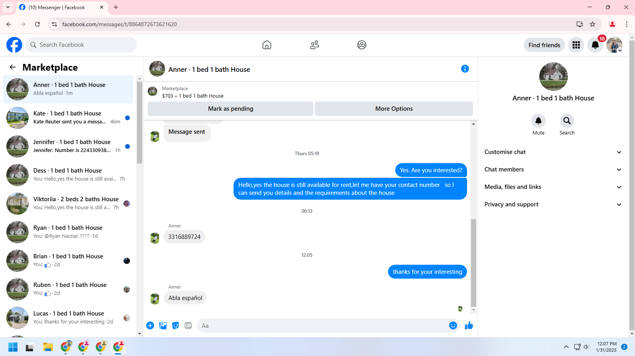Image resolution: width=635 pixels, height=356 pixels.
Task: Go back using the Marketplace back arrow
Action: 13,67
